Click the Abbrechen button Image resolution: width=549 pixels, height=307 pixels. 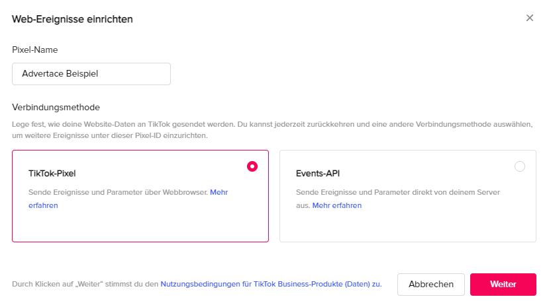tap(431, 285)
